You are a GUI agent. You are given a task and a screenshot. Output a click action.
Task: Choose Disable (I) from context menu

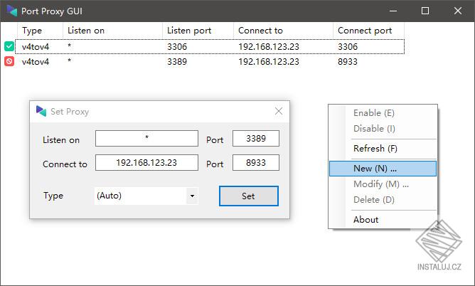pos(383,129)
